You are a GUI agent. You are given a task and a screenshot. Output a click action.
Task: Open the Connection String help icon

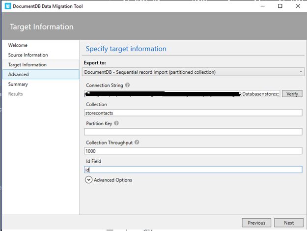[x=127, y=85]
